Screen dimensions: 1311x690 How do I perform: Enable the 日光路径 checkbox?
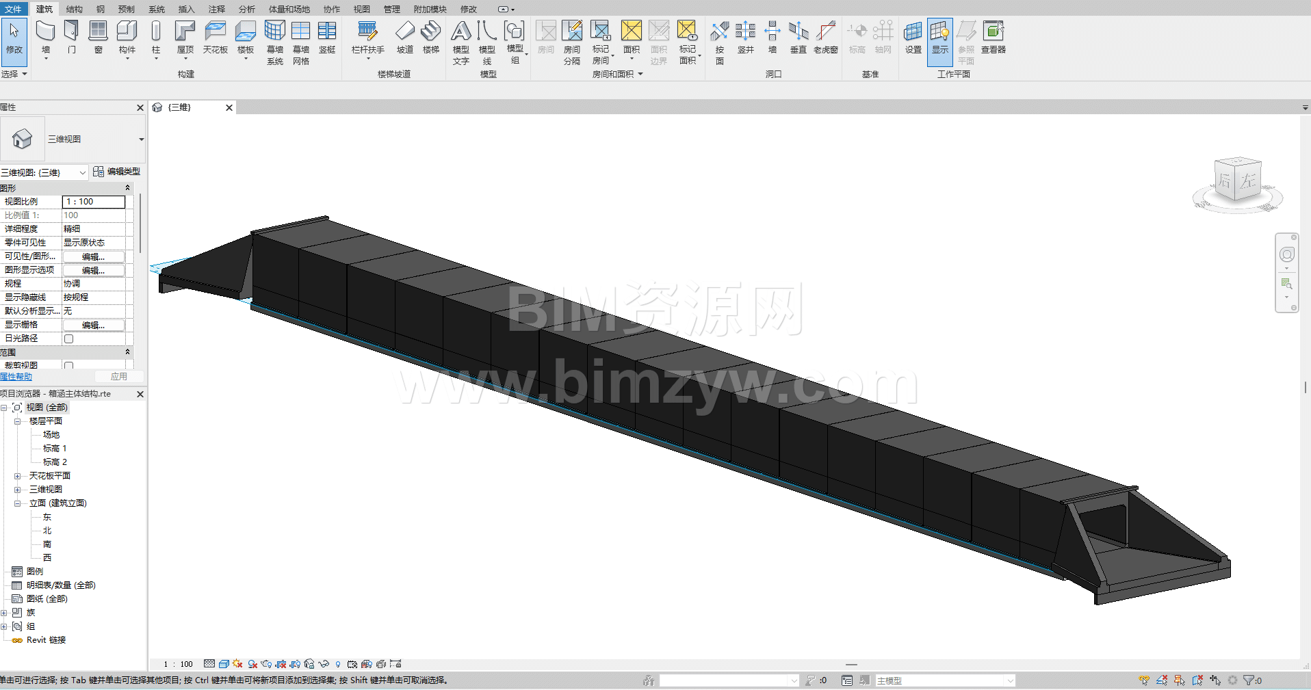coord(68,339)
